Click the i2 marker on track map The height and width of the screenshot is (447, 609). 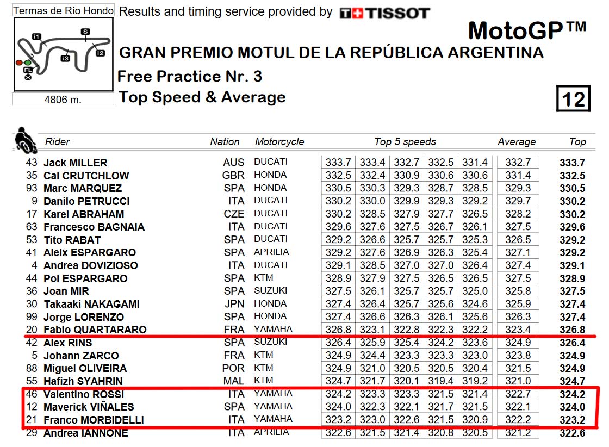click(x=100, y=53)
